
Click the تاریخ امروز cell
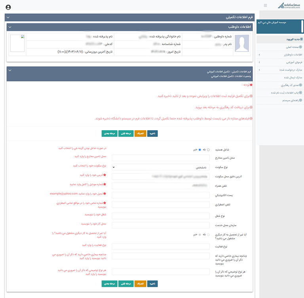[148, 52]
